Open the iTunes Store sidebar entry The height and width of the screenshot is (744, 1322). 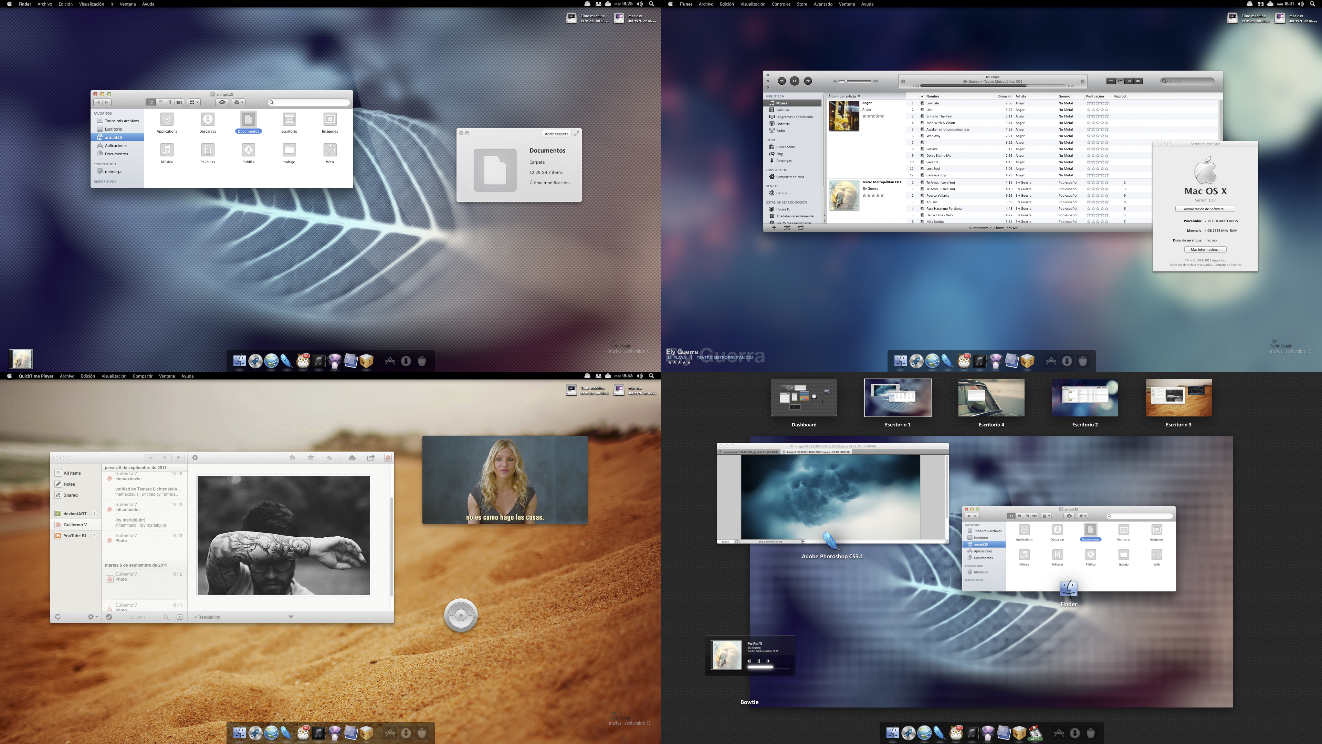coord(793,147)
